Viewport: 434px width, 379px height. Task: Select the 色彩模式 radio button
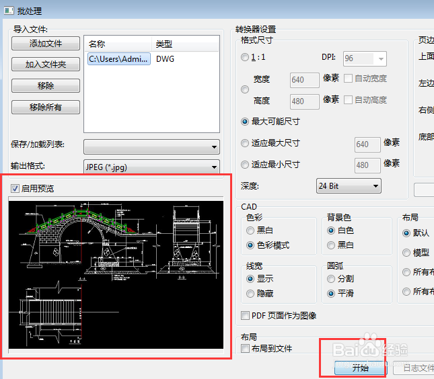point(250,245)
